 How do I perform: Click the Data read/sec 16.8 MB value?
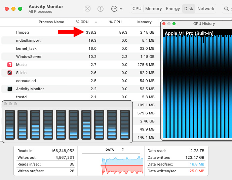197,164
